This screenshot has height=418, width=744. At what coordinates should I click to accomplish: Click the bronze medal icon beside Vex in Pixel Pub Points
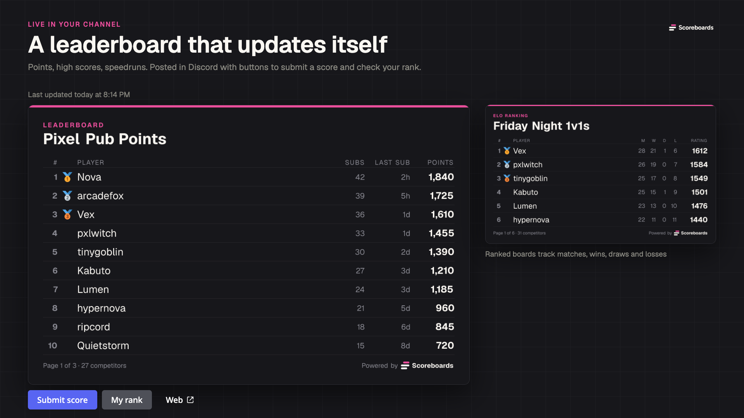[x=67, y=214]
